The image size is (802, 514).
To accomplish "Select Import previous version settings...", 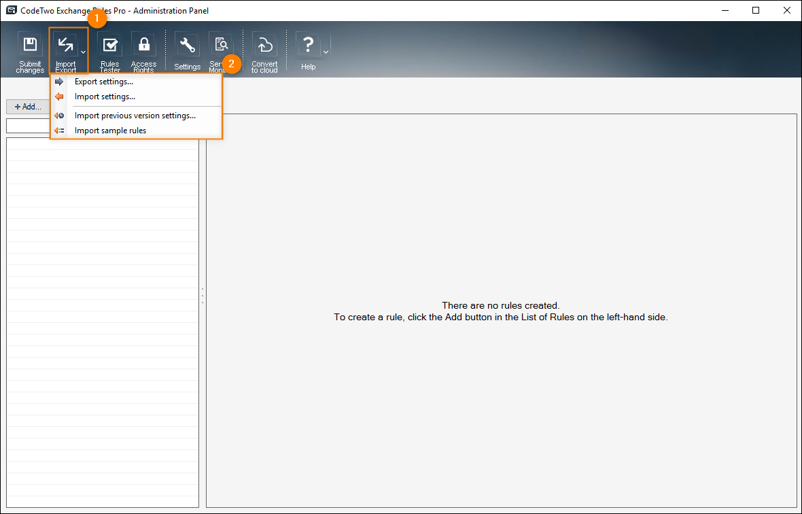I will click(136, 116).
